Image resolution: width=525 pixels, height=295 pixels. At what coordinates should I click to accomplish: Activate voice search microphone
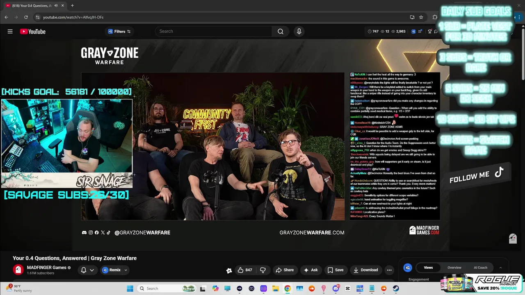(x=299, y=32)
